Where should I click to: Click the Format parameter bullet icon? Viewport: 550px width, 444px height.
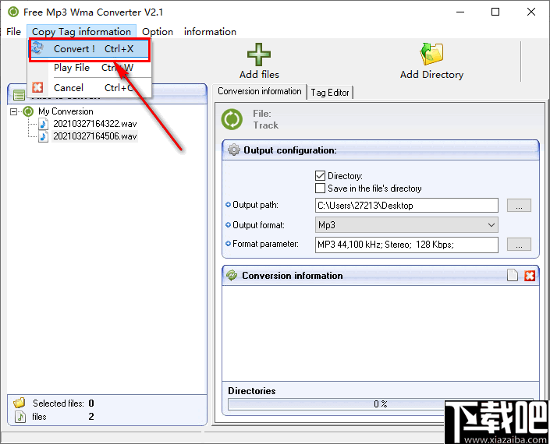(228, 244)
